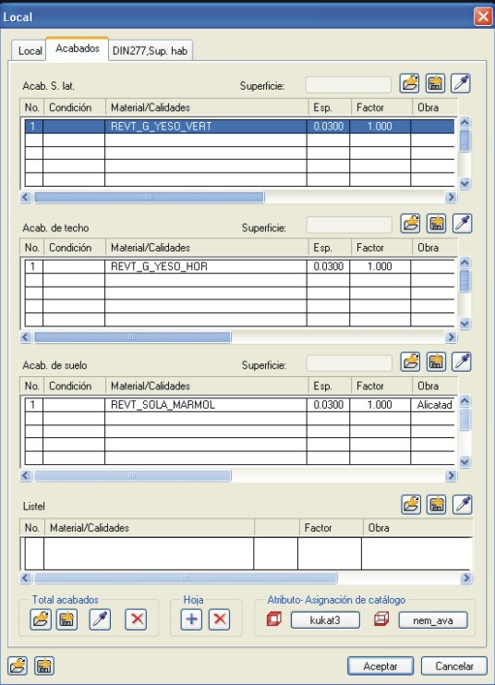
Task: Click the red cube icon beside kukat3
Action: tap(274, 619)
